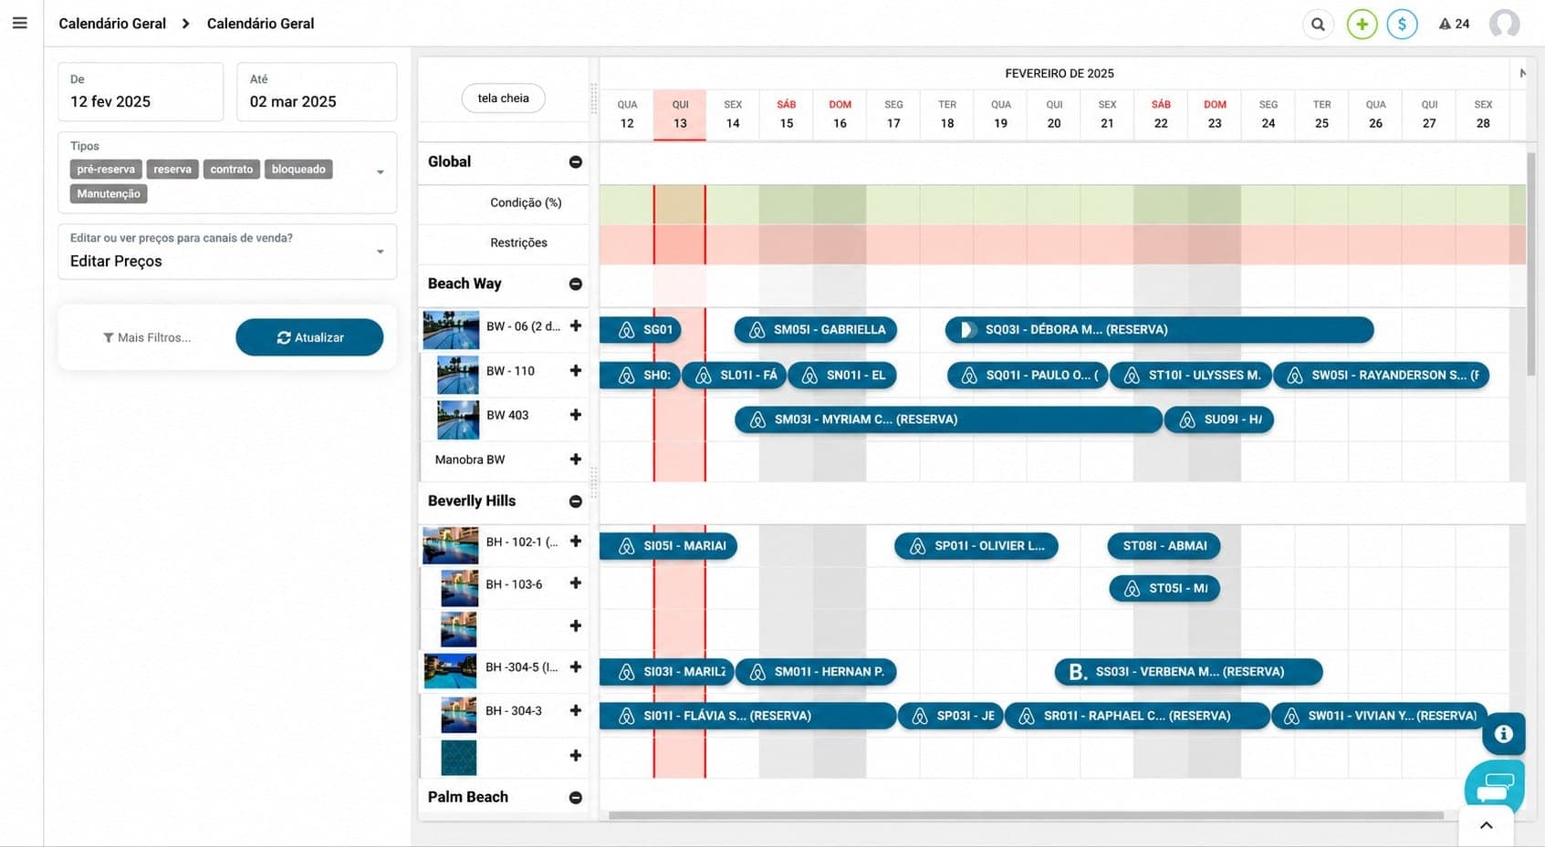This screenshot has width=1545, height=847.
Task: Click the horizontal calendar scrollbar
Action: (1026, 815)
